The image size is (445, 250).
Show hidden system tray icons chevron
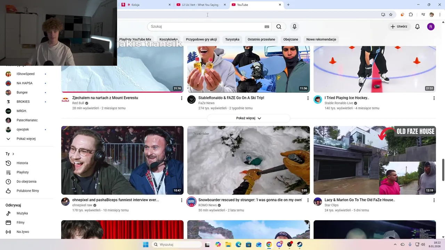point(395,244)
